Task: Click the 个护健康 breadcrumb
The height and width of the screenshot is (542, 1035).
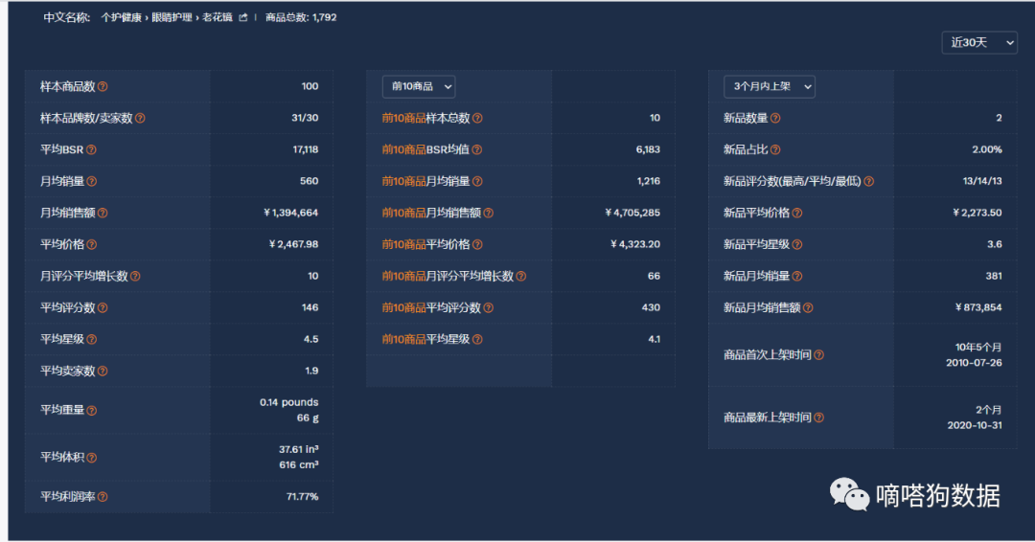Action: click(x=121, y=18)
